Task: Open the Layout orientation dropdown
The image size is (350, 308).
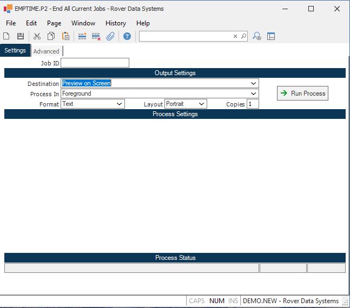Action: 202,104
